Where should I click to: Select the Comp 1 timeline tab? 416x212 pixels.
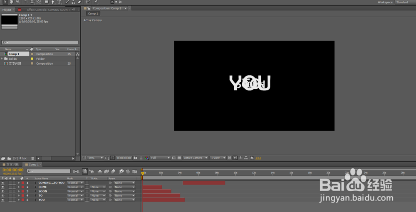pos(34,165)
